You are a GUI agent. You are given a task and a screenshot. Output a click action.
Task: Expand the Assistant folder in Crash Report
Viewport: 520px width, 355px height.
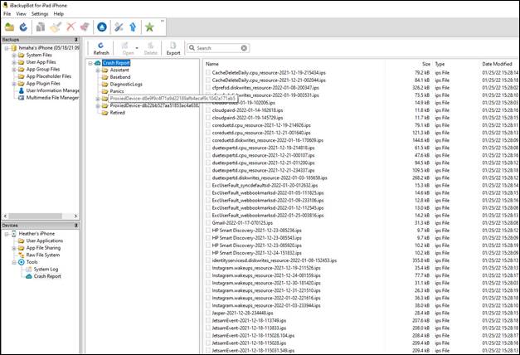[x=98, y=71]
